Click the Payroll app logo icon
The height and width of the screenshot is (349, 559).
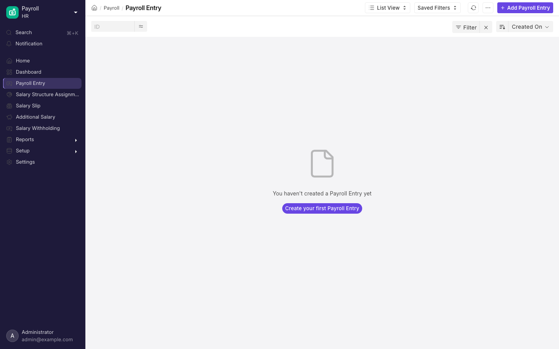[12, 12]
